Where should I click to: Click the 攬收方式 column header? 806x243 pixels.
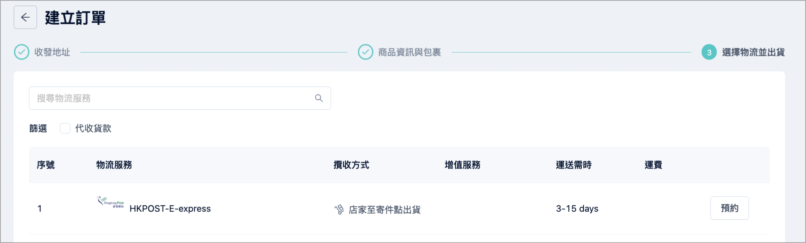[x=351, y=165]
